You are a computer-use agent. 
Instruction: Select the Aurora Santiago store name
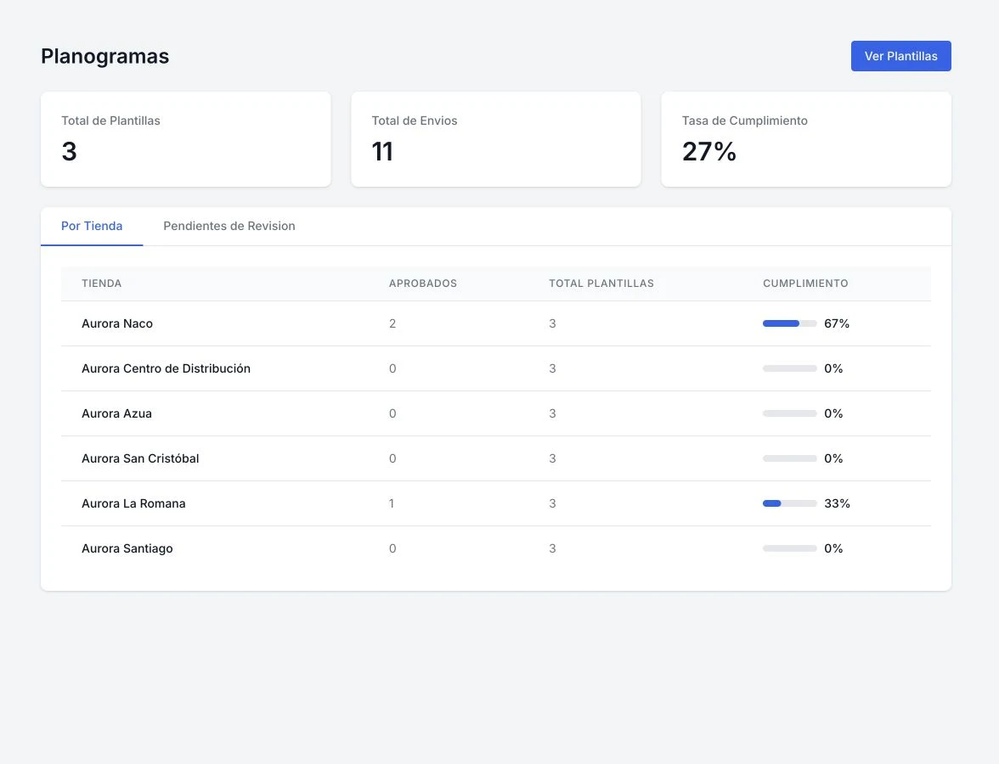(127, 548)
